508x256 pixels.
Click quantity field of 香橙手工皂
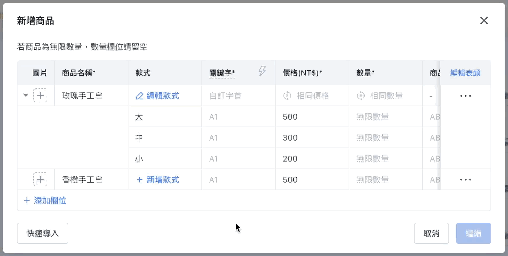click(x=386, y=180)
